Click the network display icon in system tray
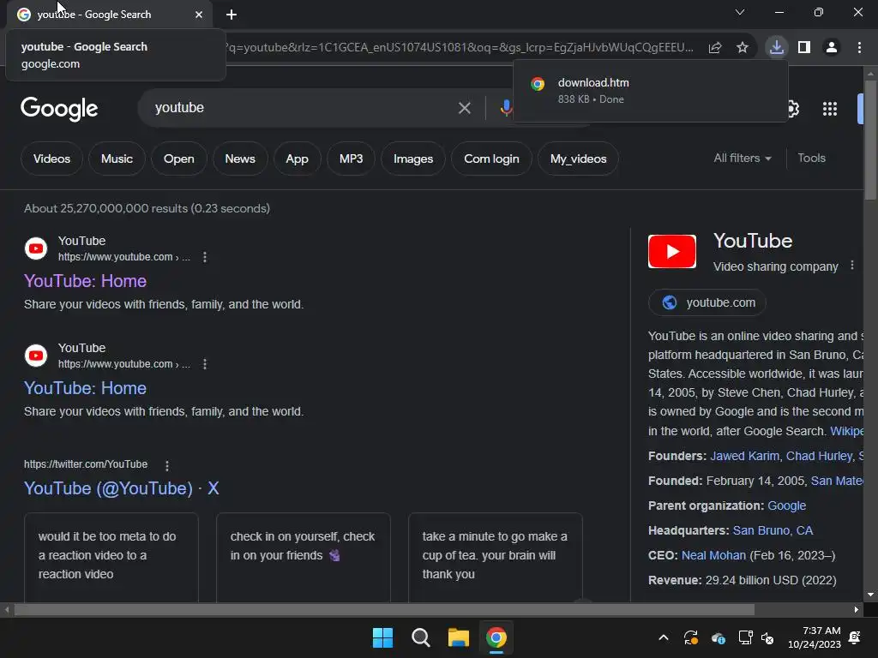 coord(745,637)
